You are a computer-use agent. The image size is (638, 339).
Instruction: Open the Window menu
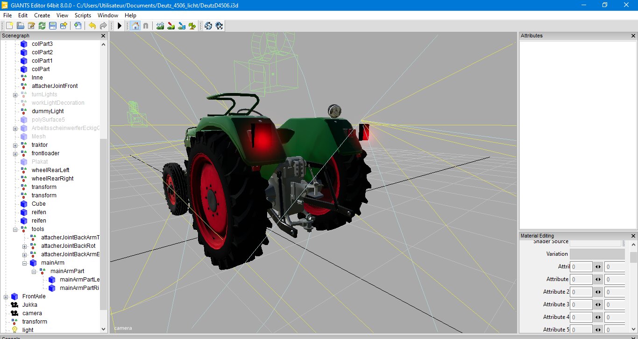[x=108, y=15]
